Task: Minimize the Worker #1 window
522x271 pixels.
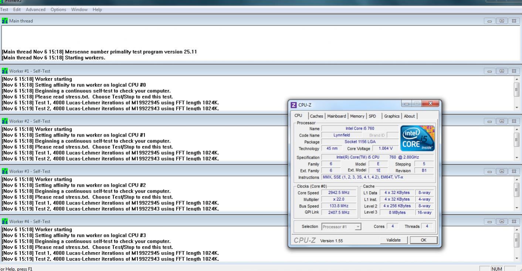Action: 490,71
